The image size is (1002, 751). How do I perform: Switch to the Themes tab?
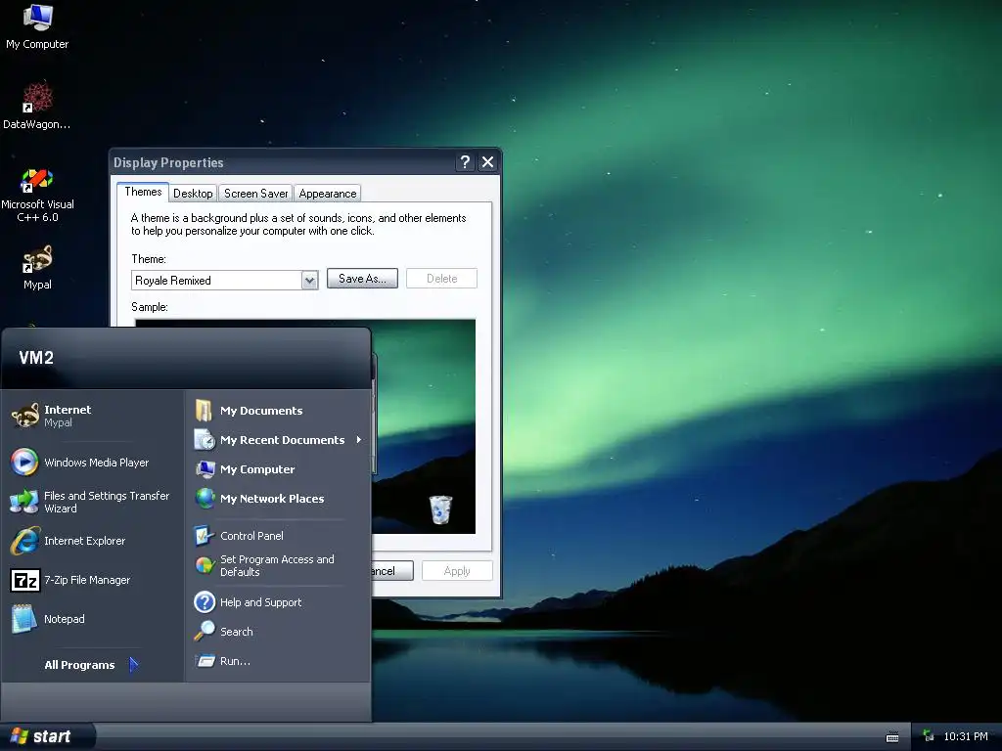tap(143, 192)
